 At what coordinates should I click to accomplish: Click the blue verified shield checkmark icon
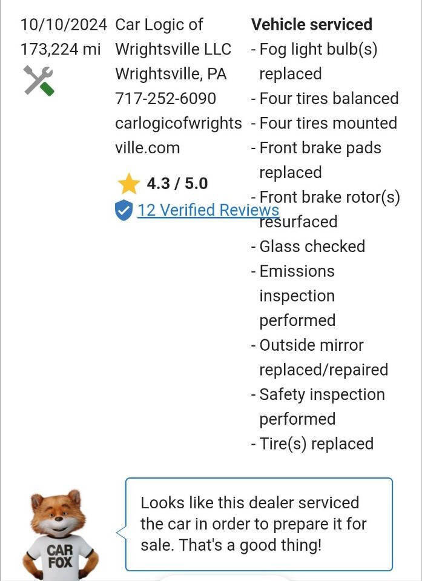[x=124, y=211]
